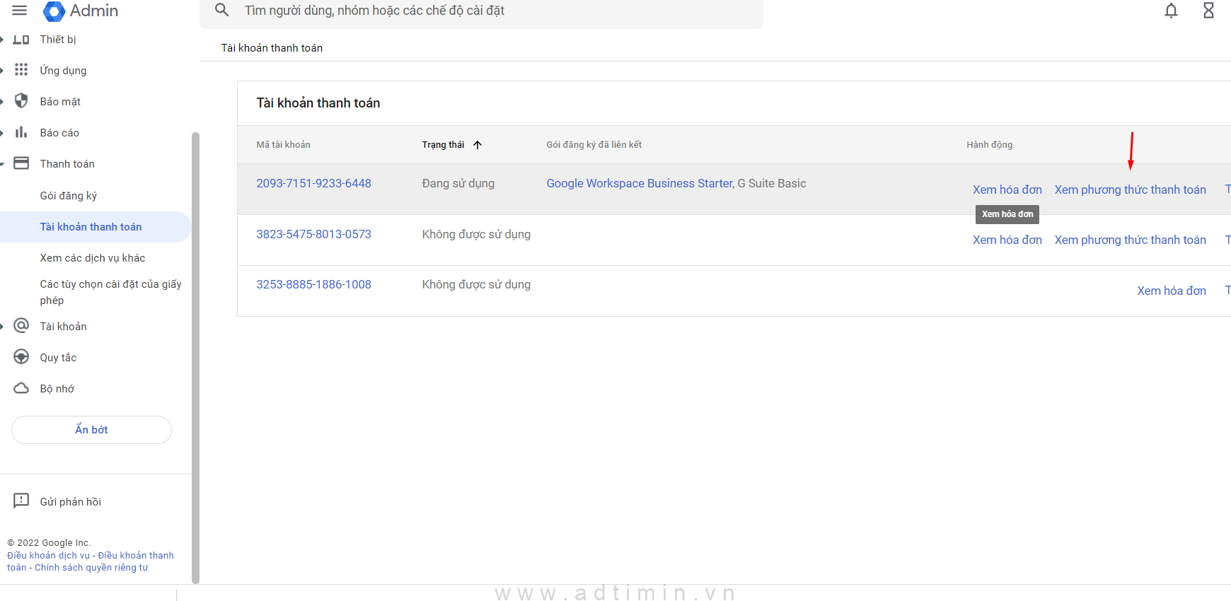Click G Suite Basic subscription text
The height and width of the screenshot is (601, 1231).
pos(772,183)
